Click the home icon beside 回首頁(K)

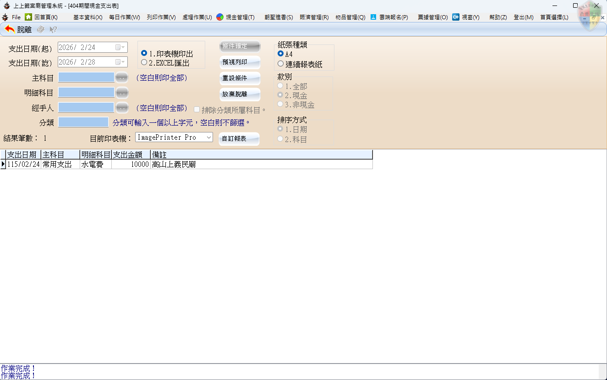pos(28,17)
